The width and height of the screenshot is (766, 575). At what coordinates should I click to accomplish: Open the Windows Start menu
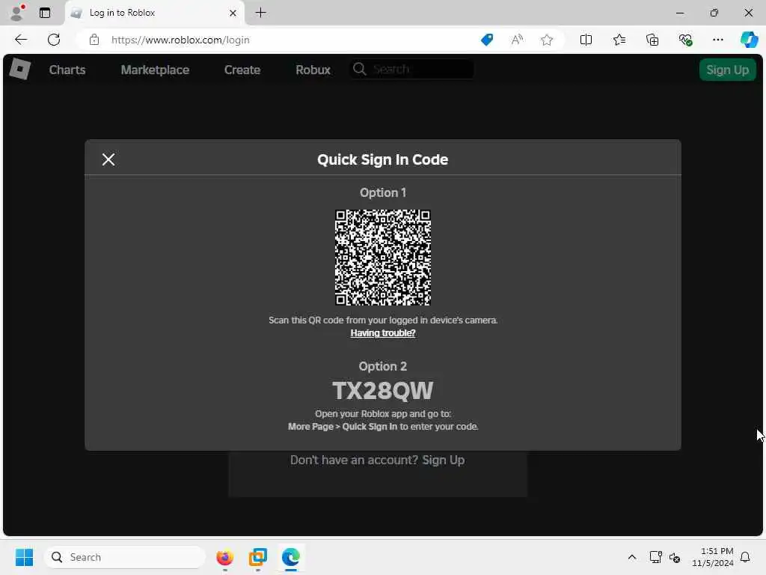(24, 557)
